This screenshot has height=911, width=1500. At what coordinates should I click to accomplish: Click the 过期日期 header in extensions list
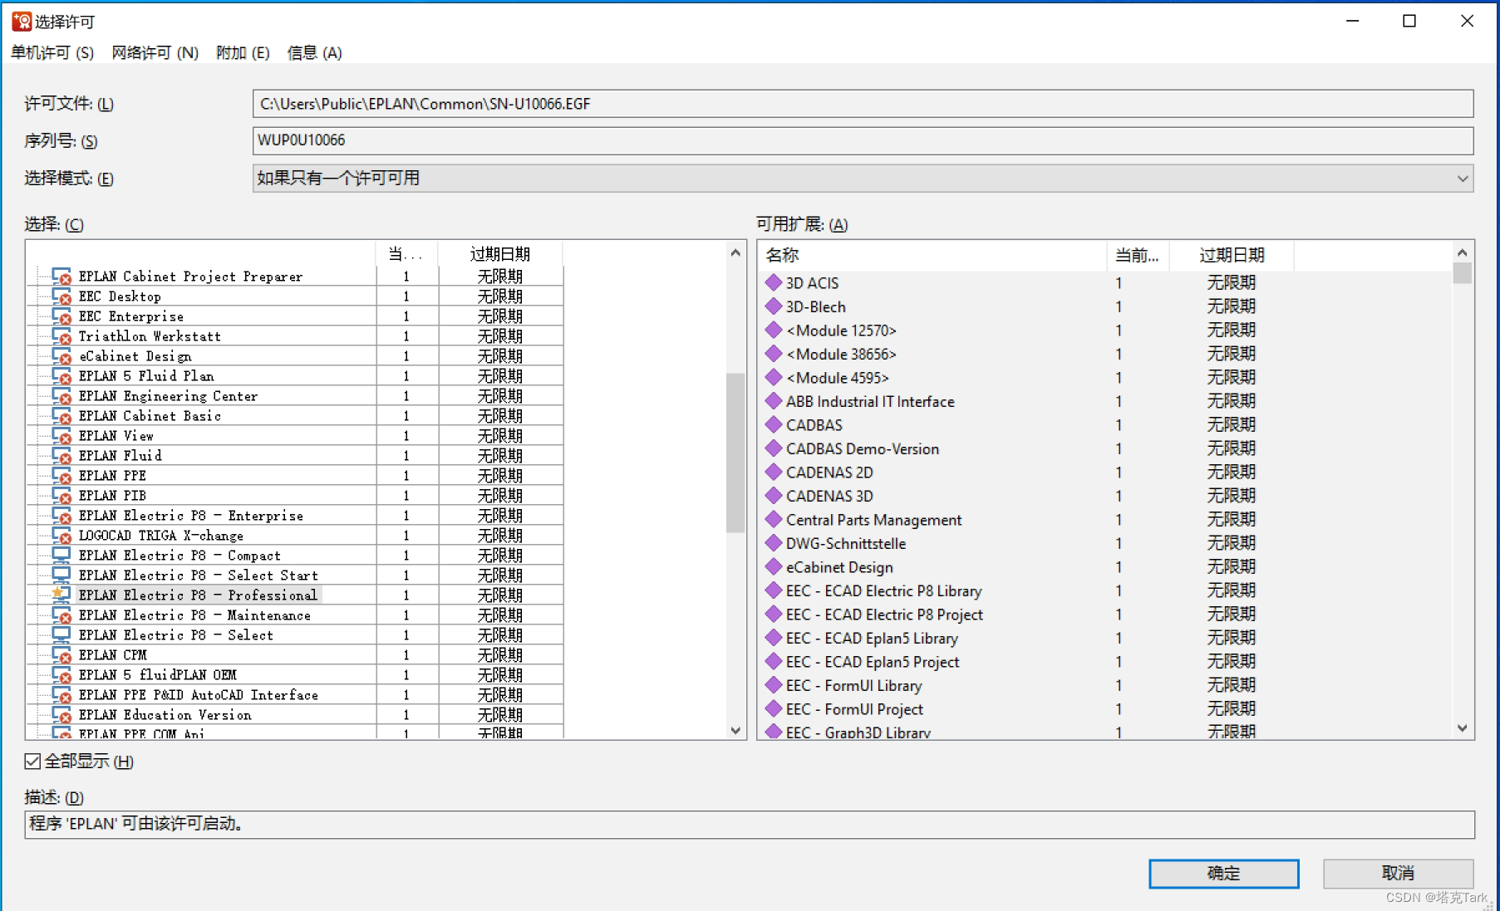click(1232, 255)
